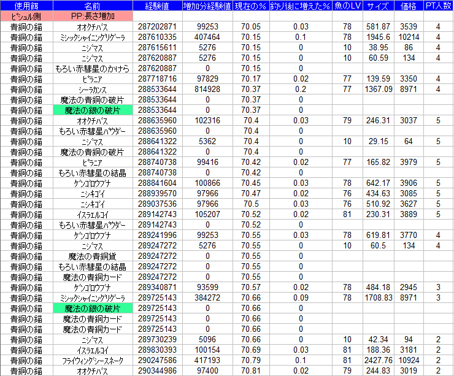Select the experience value 287202871
Screen dimensions: 454x376
(x=157, y=27)
